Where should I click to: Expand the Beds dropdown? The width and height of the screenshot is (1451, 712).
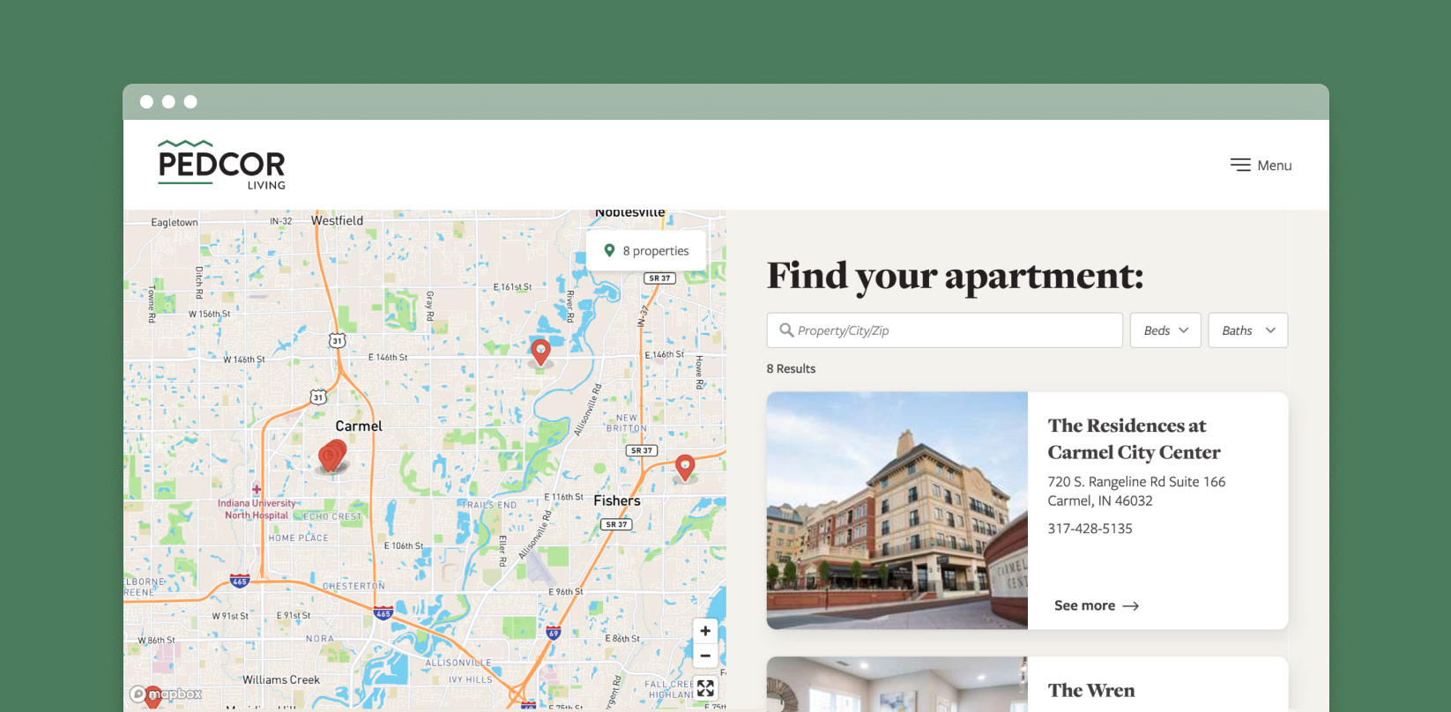tap(1165, 330)
